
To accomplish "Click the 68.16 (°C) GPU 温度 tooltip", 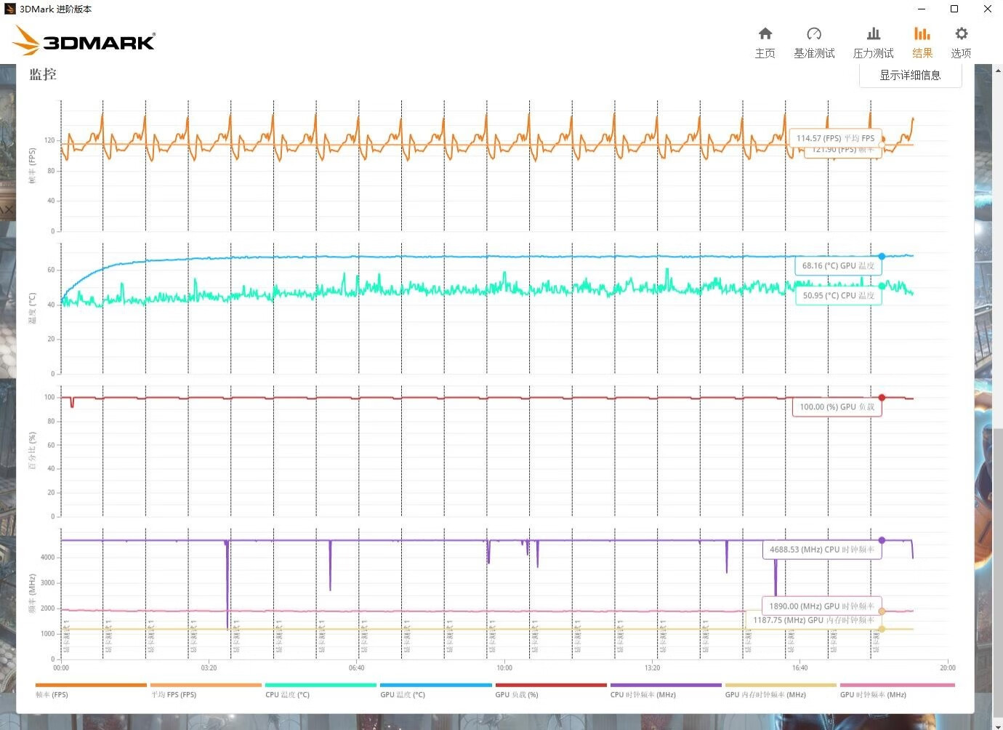I will coord(838,266).
